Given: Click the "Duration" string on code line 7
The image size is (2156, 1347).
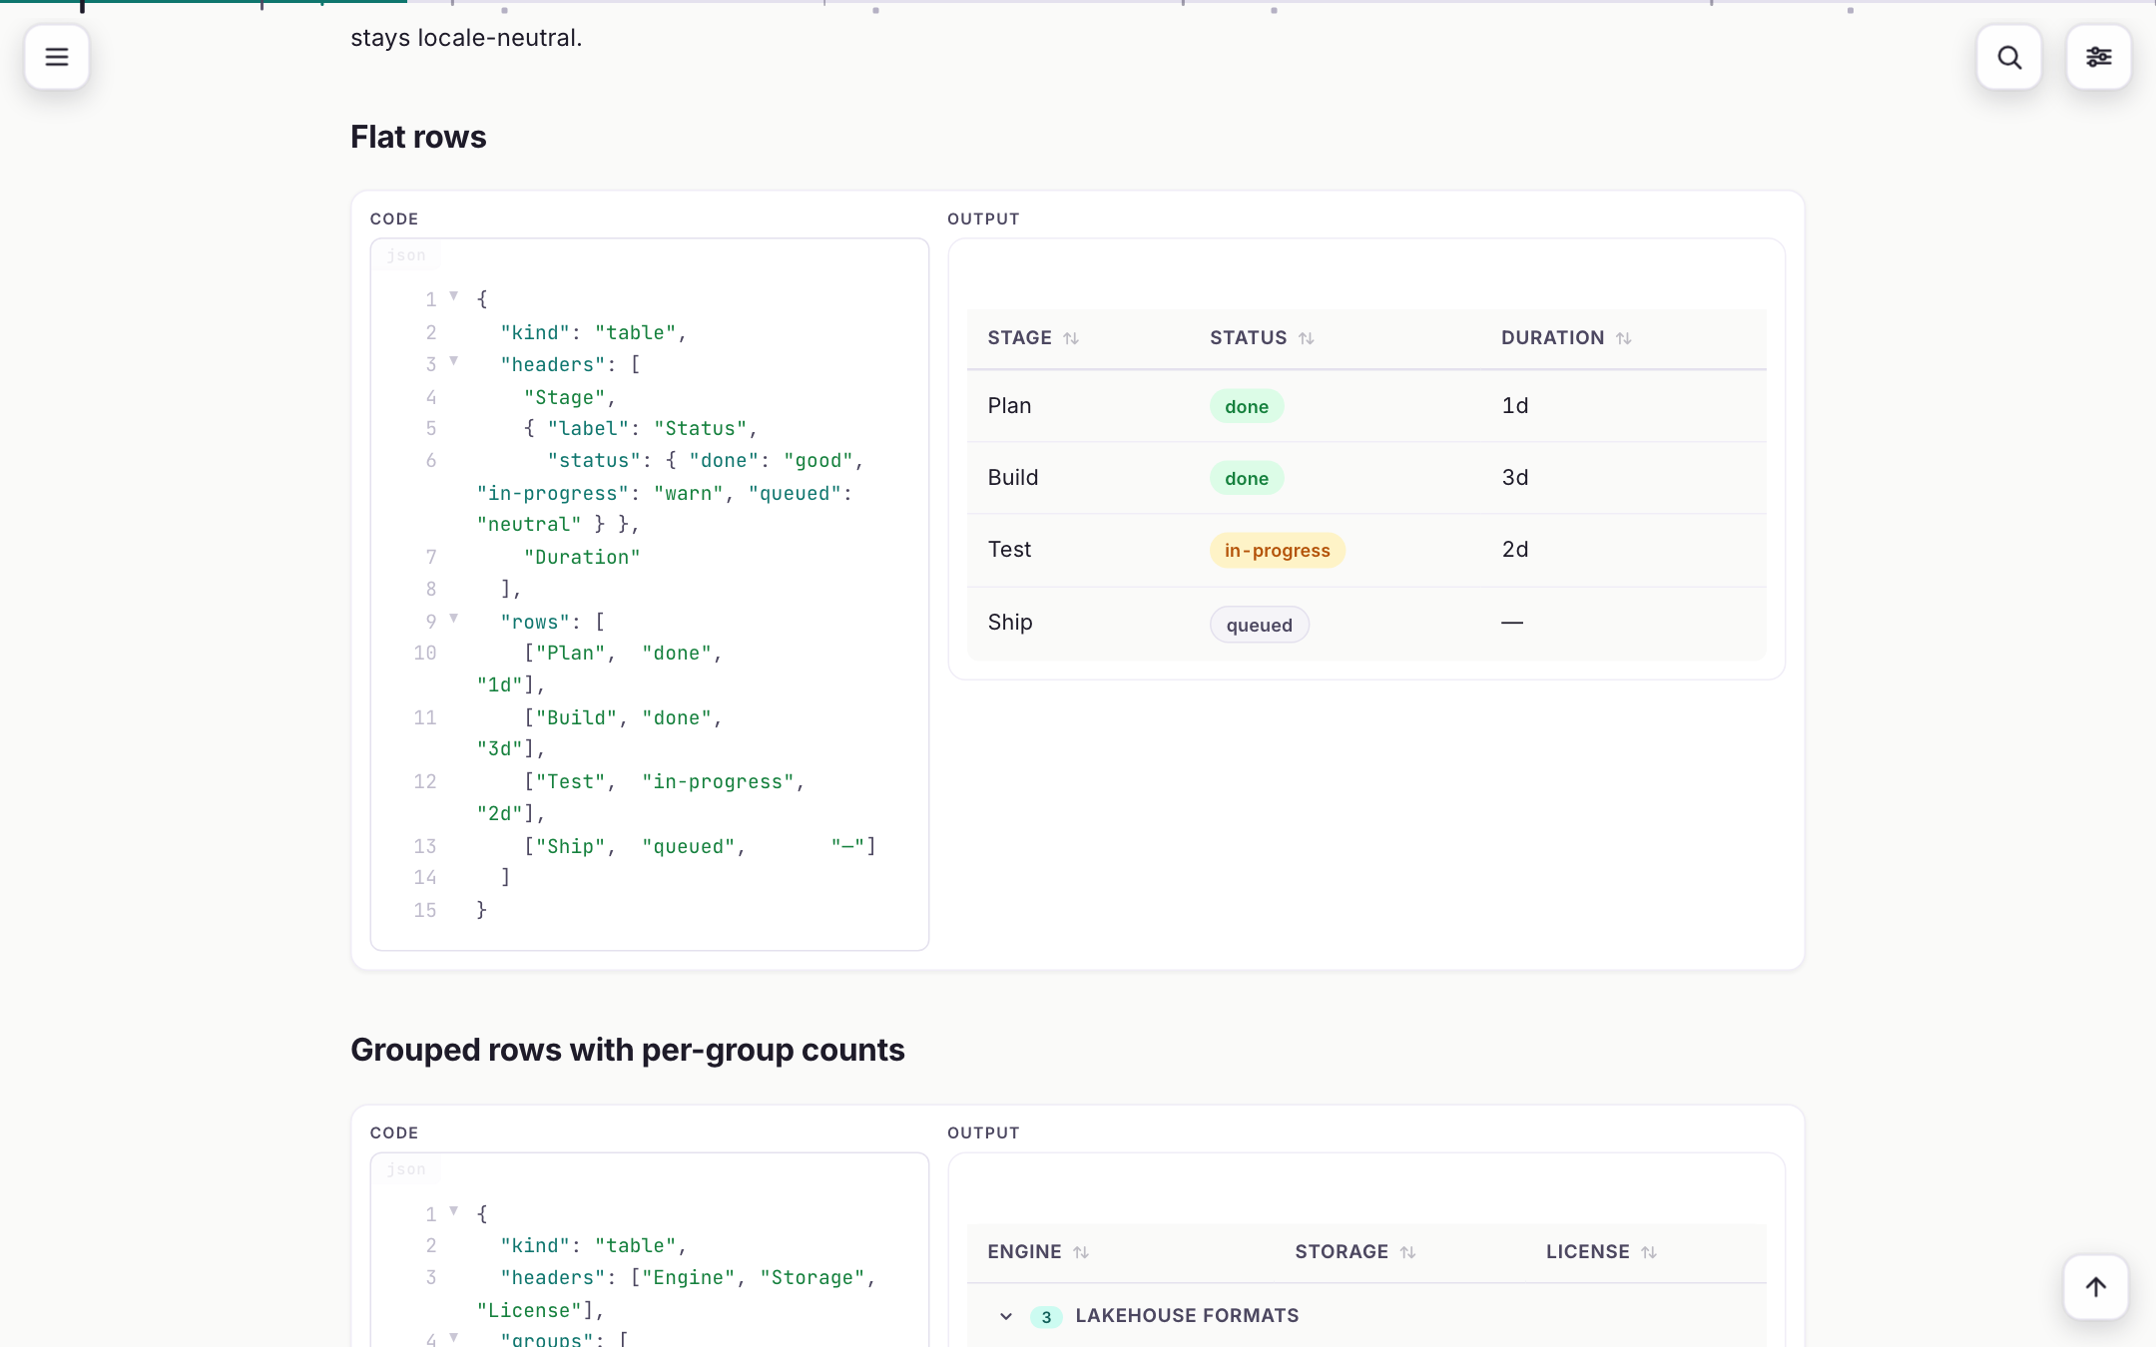Looking at the screenshot, I should coord(582,558).
